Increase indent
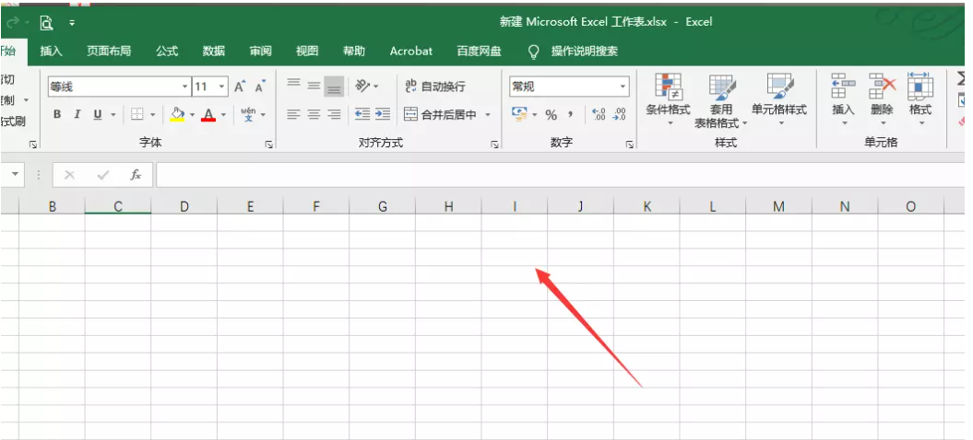 (383, 114)
